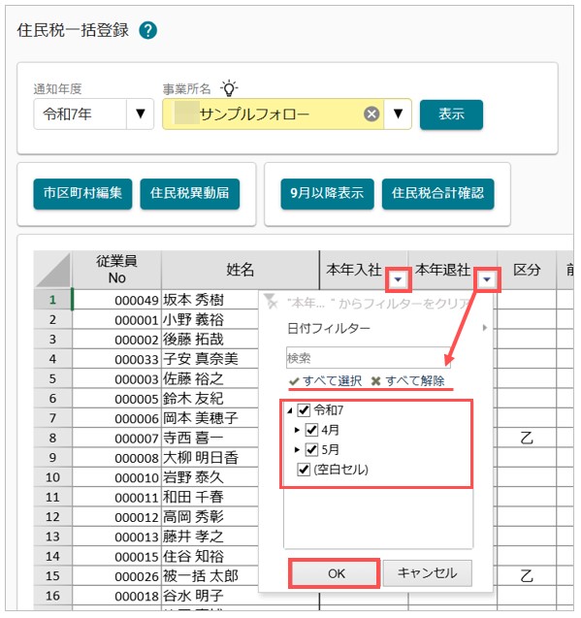The height and width of the screenshot is (618, 581).
Task: Open the 本年入社 column filter dropdown
Action: 398,279
